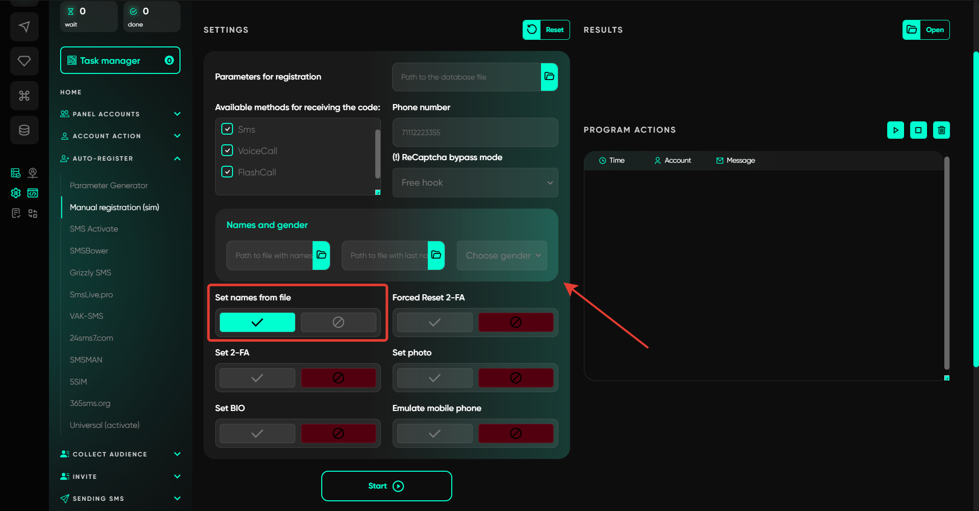
Task: Open the Choose gender dropdown
Action: tap(502, 256)
